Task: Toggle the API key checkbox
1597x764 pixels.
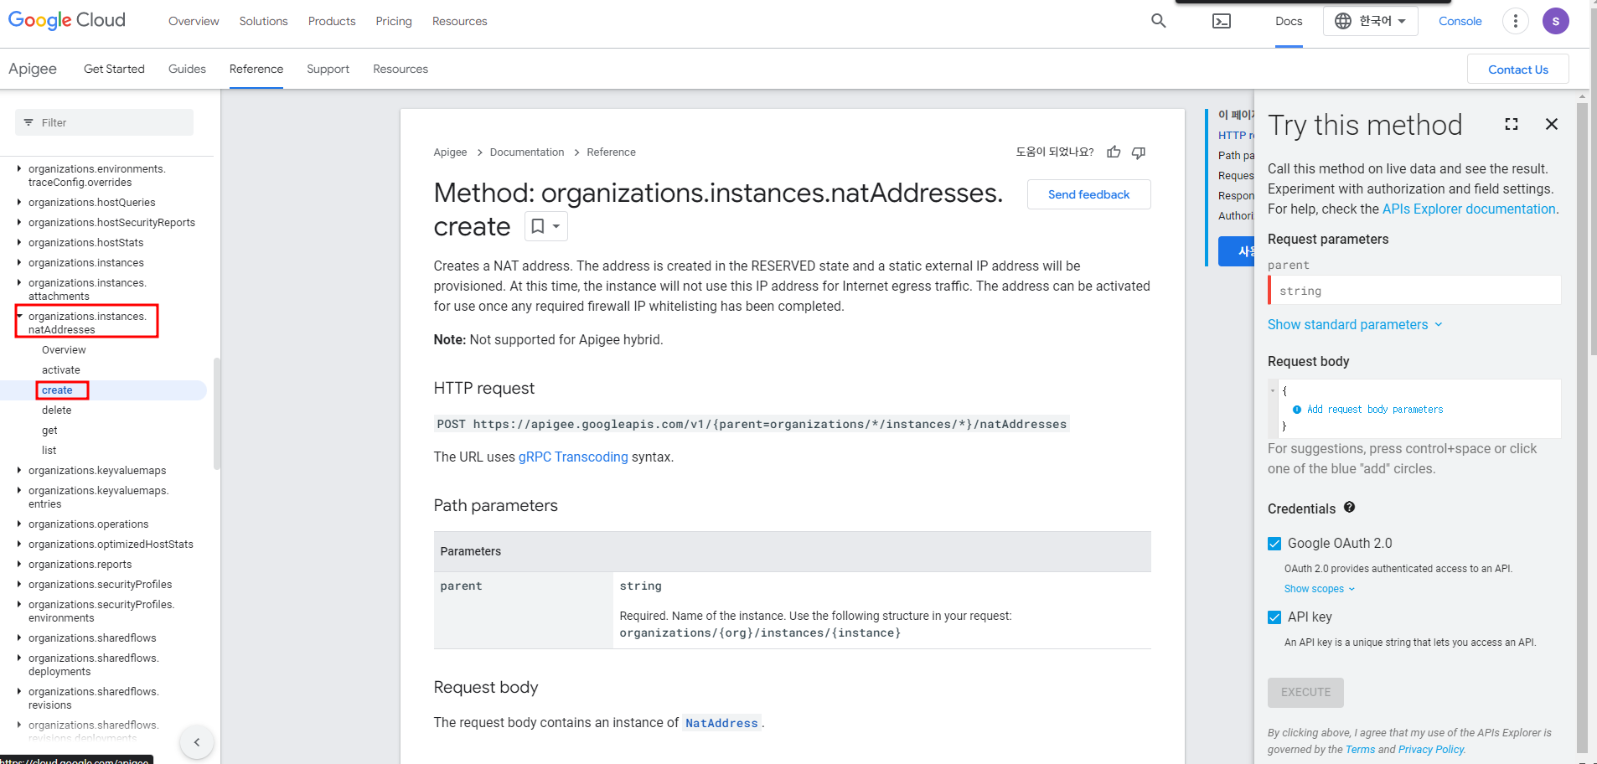Action: pyautogui.click(x=1274, y=617)
